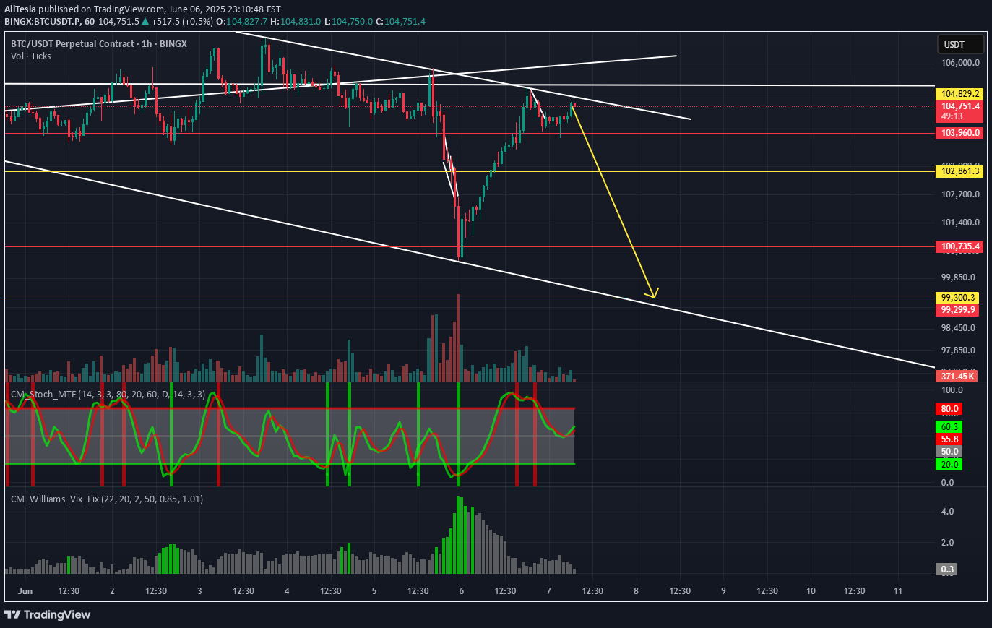Click the Jun label on the time axis

25,591
